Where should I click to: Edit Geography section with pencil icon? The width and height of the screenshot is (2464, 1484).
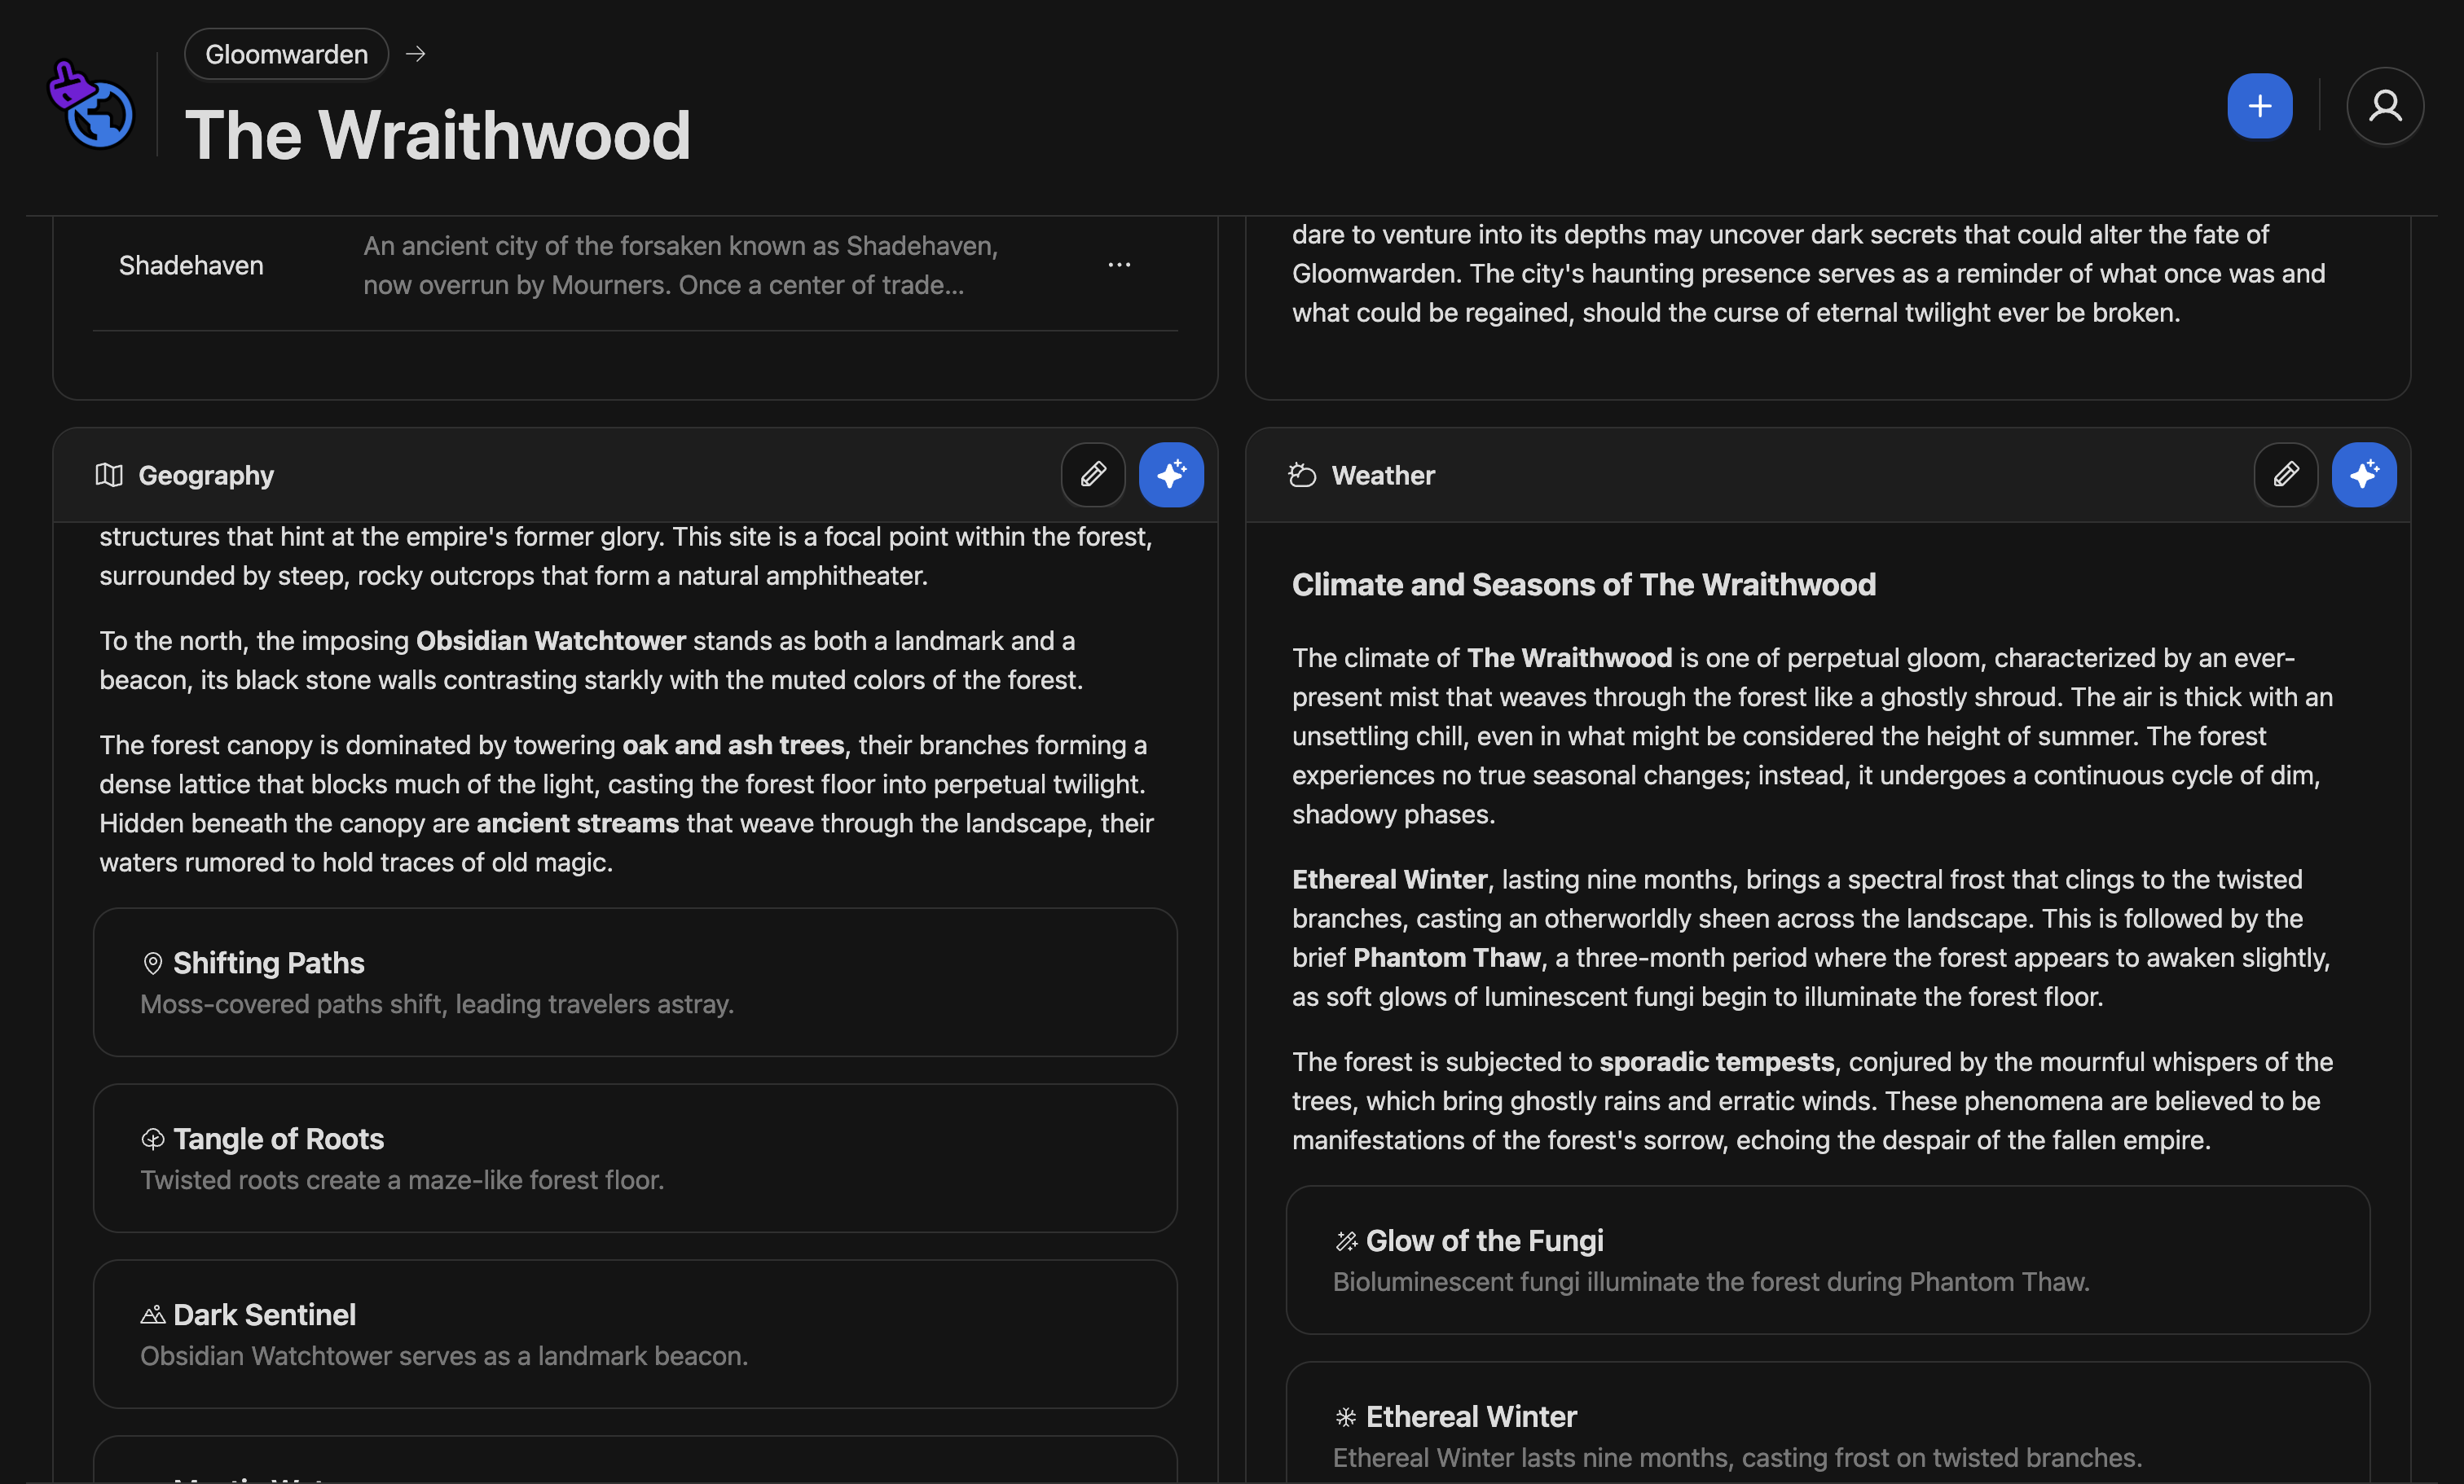[1093, 475]
